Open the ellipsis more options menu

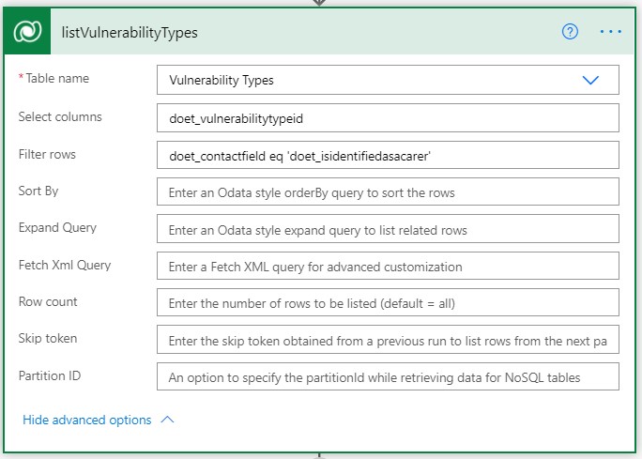611,31
